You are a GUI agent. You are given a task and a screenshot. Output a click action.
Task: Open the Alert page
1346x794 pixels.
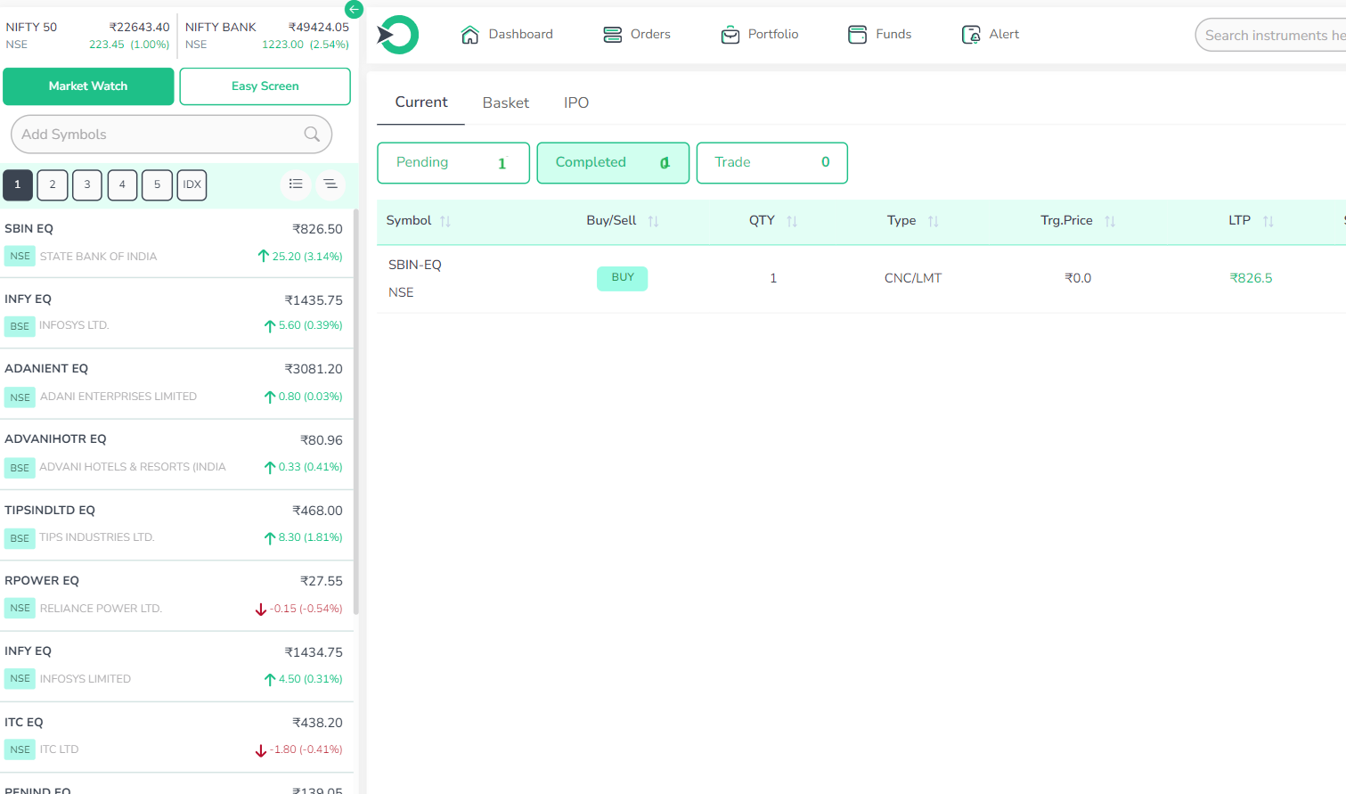point(990,35)
